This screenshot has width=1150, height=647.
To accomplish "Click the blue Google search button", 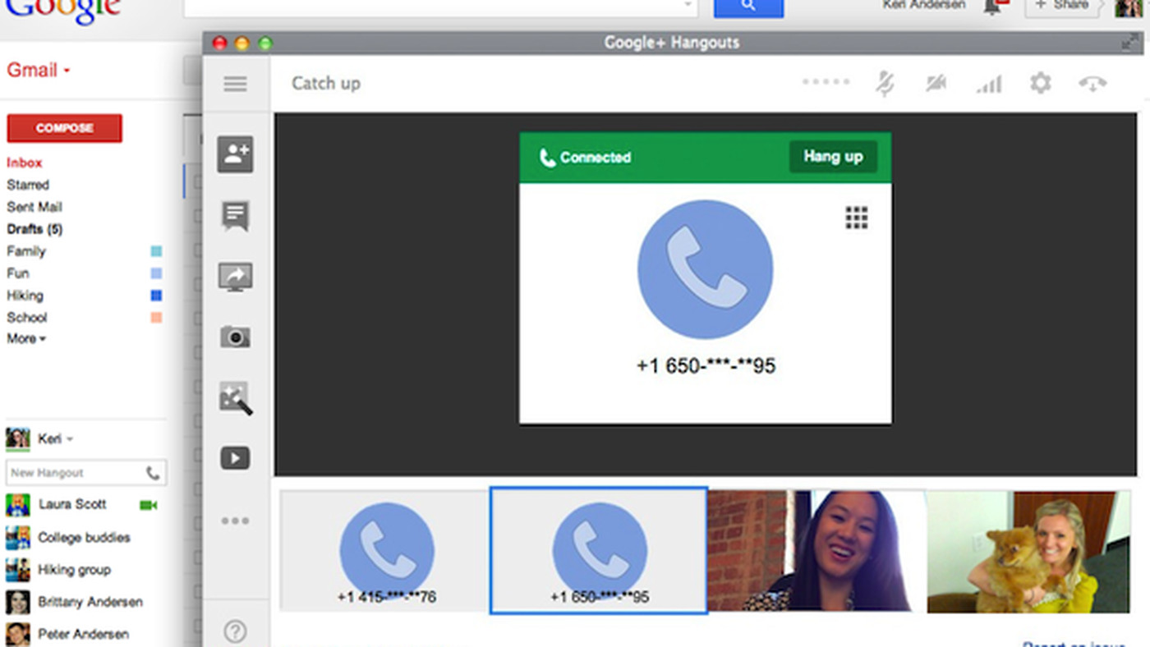I will coord(748,7).
